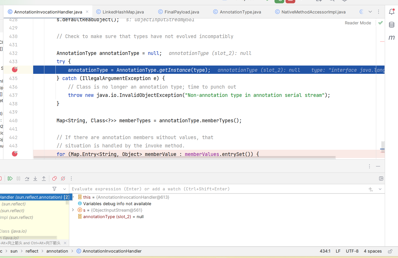Click the Resume Program debugger icon
Screen dimensions: 398x258
coord(10,178)
